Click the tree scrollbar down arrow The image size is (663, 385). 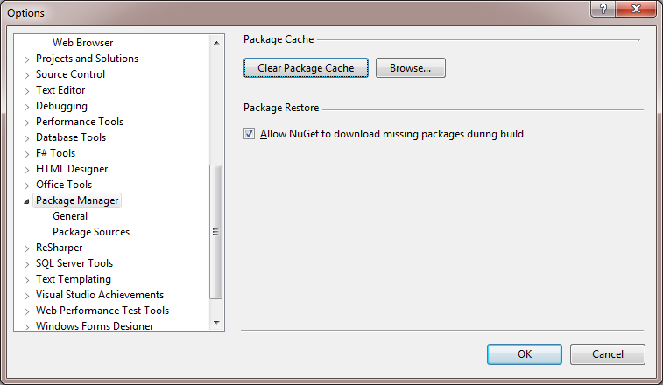216,323
